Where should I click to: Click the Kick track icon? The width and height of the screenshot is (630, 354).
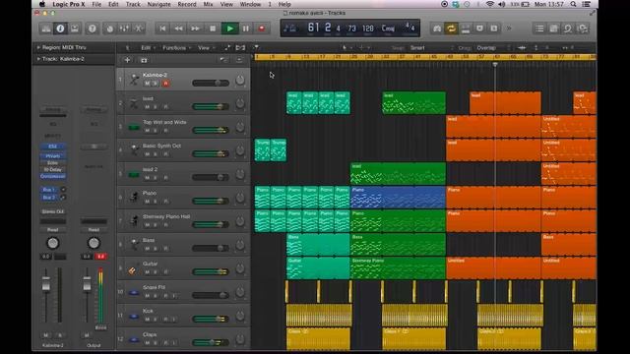[x=134, y=317]
